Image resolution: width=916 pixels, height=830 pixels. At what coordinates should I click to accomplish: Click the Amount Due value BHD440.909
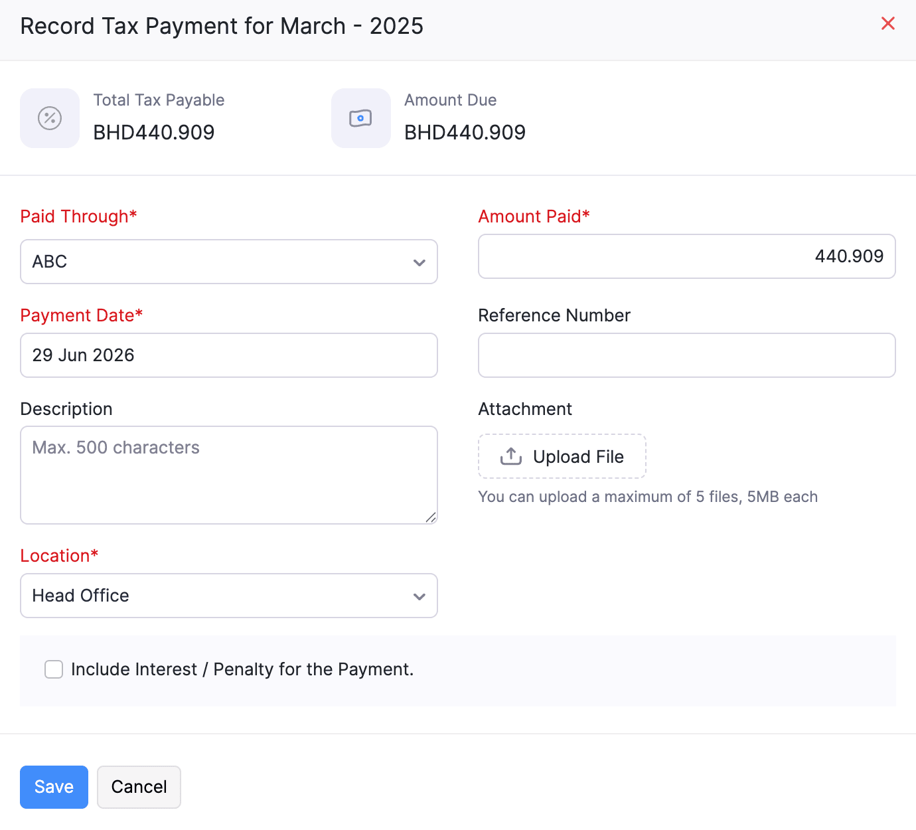point(465,133)
